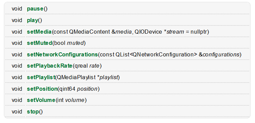Click QNetworkConfiguration type in setNetworkConfigurations row
Viewport: 255px width, 123px height.
click(163, 55)
